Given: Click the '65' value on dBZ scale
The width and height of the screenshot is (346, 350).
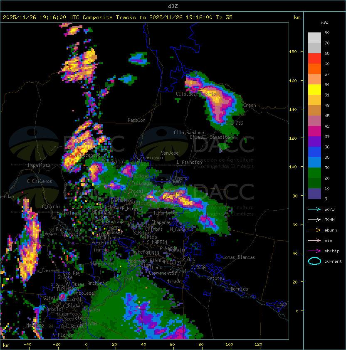Looking at the screenshot, I should click(x=327, y=53).
